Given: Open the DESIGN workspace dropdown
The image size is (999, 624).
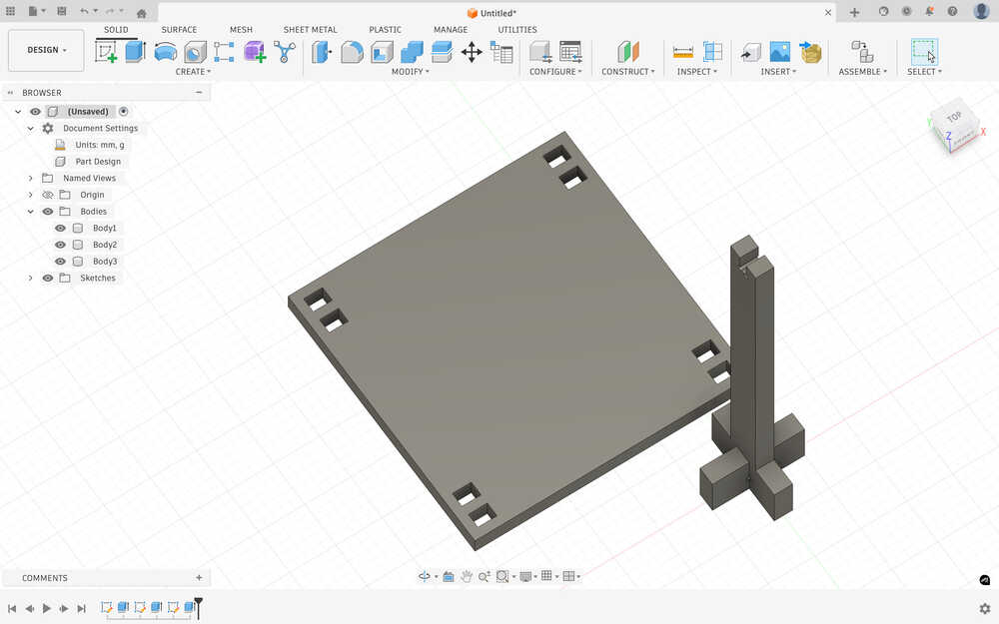Looking at the screenshot, I should click(x=46, y=50).
